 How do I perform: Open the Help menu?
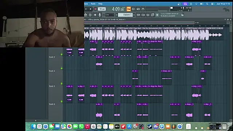(100, 4)
